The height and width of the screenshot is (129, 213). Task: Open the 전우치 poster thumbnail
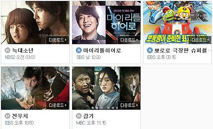(35, 88)
